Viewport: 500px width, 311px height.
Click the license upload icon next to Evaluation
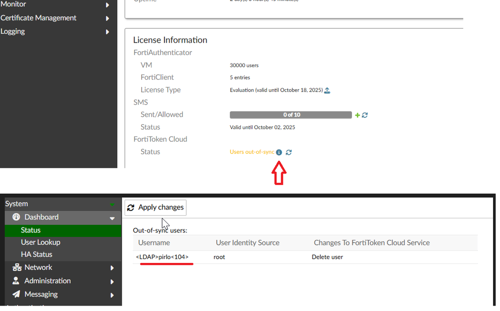point(327,91)
